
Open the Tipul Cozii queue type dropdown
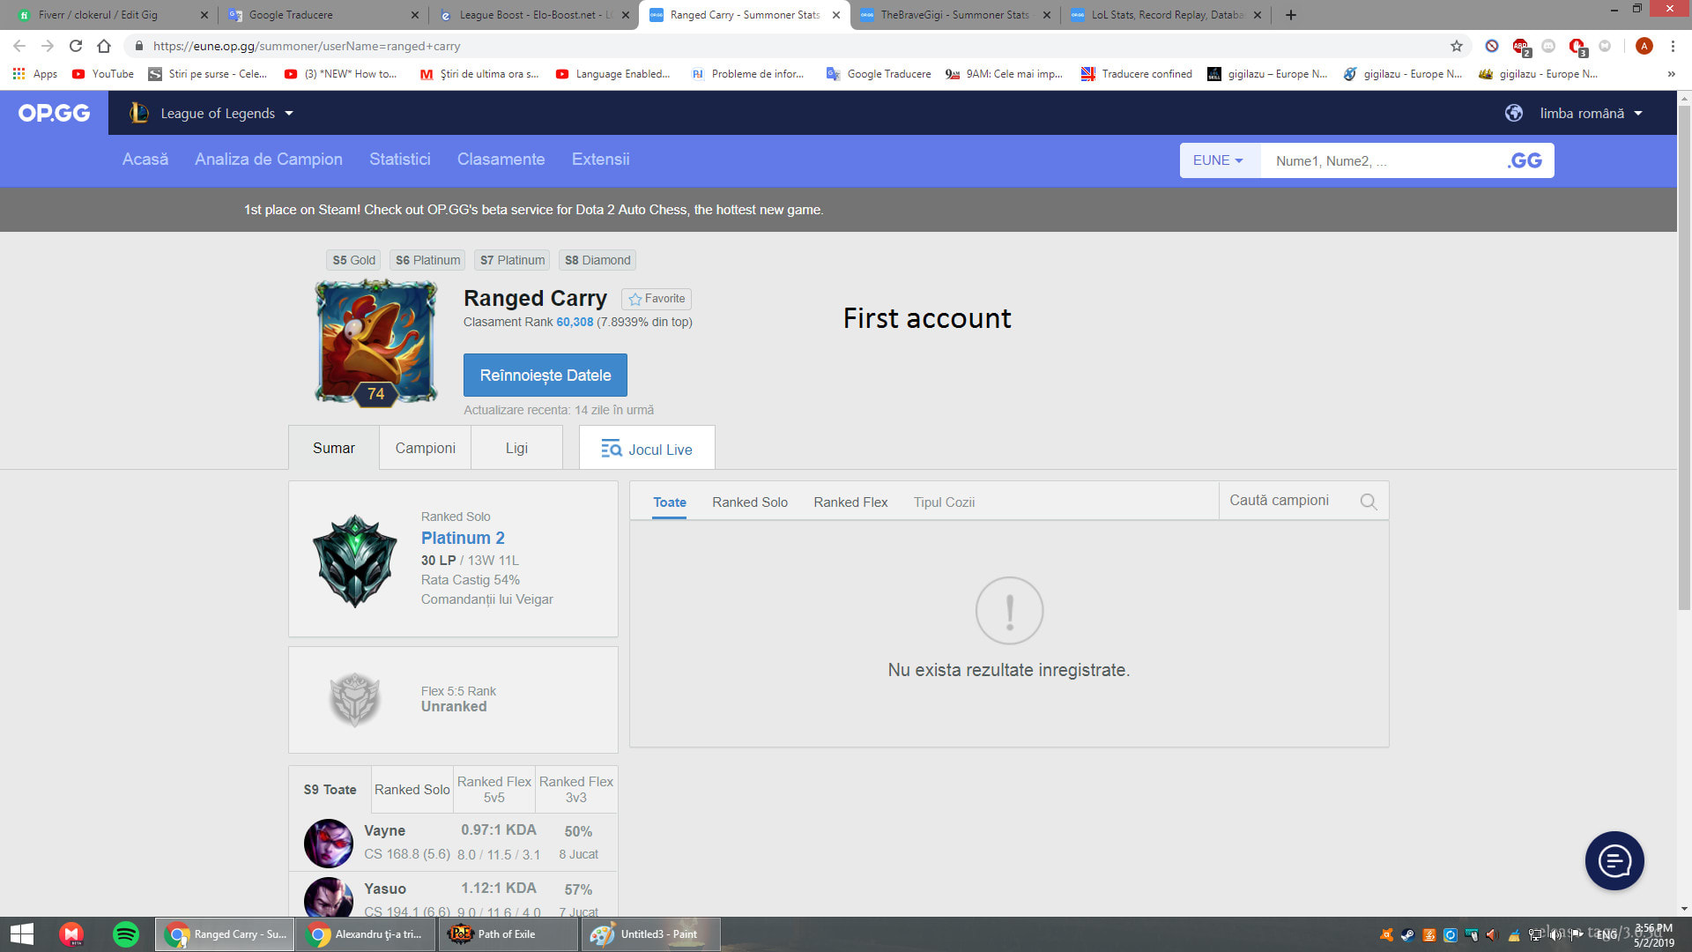pos(944,502)
